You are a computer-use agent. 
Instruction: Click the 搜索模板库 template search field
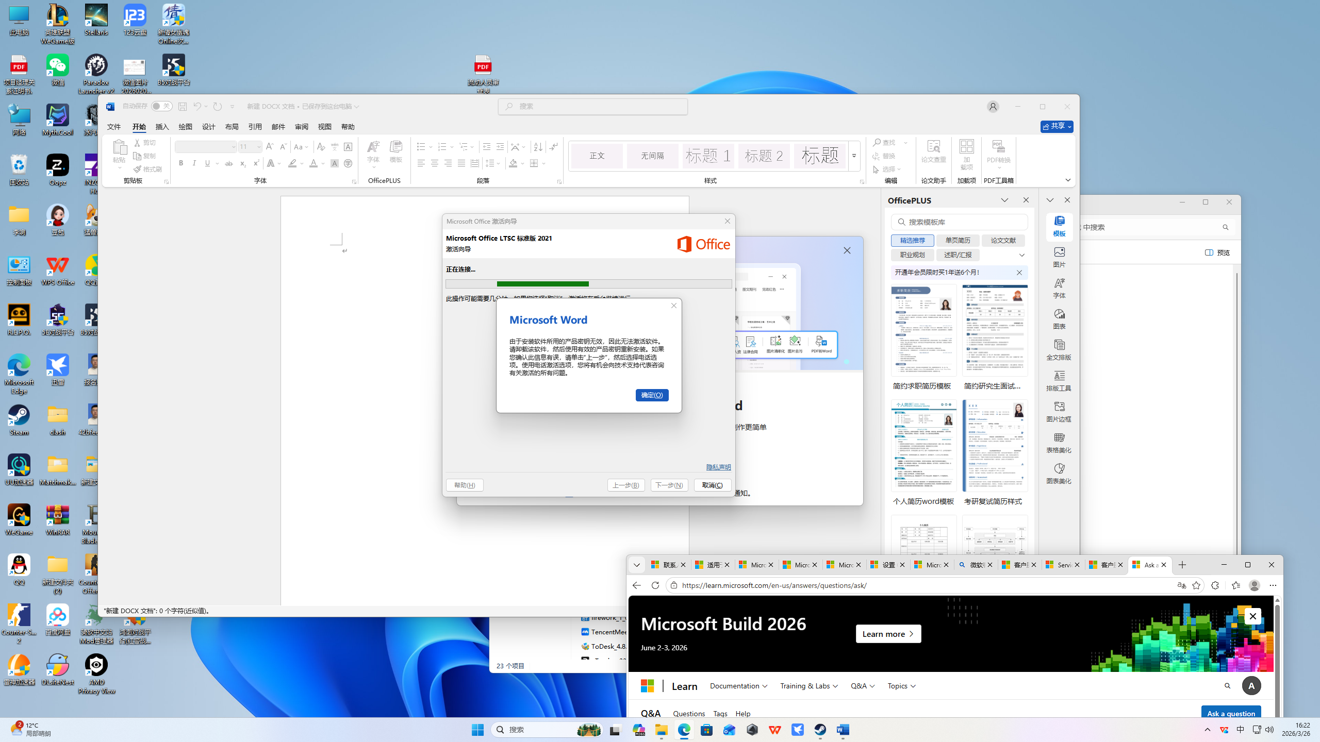click(x=959, y=222)
